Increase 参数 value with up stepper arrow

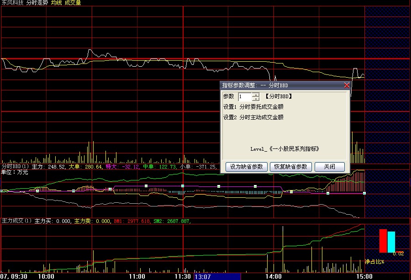256,95
